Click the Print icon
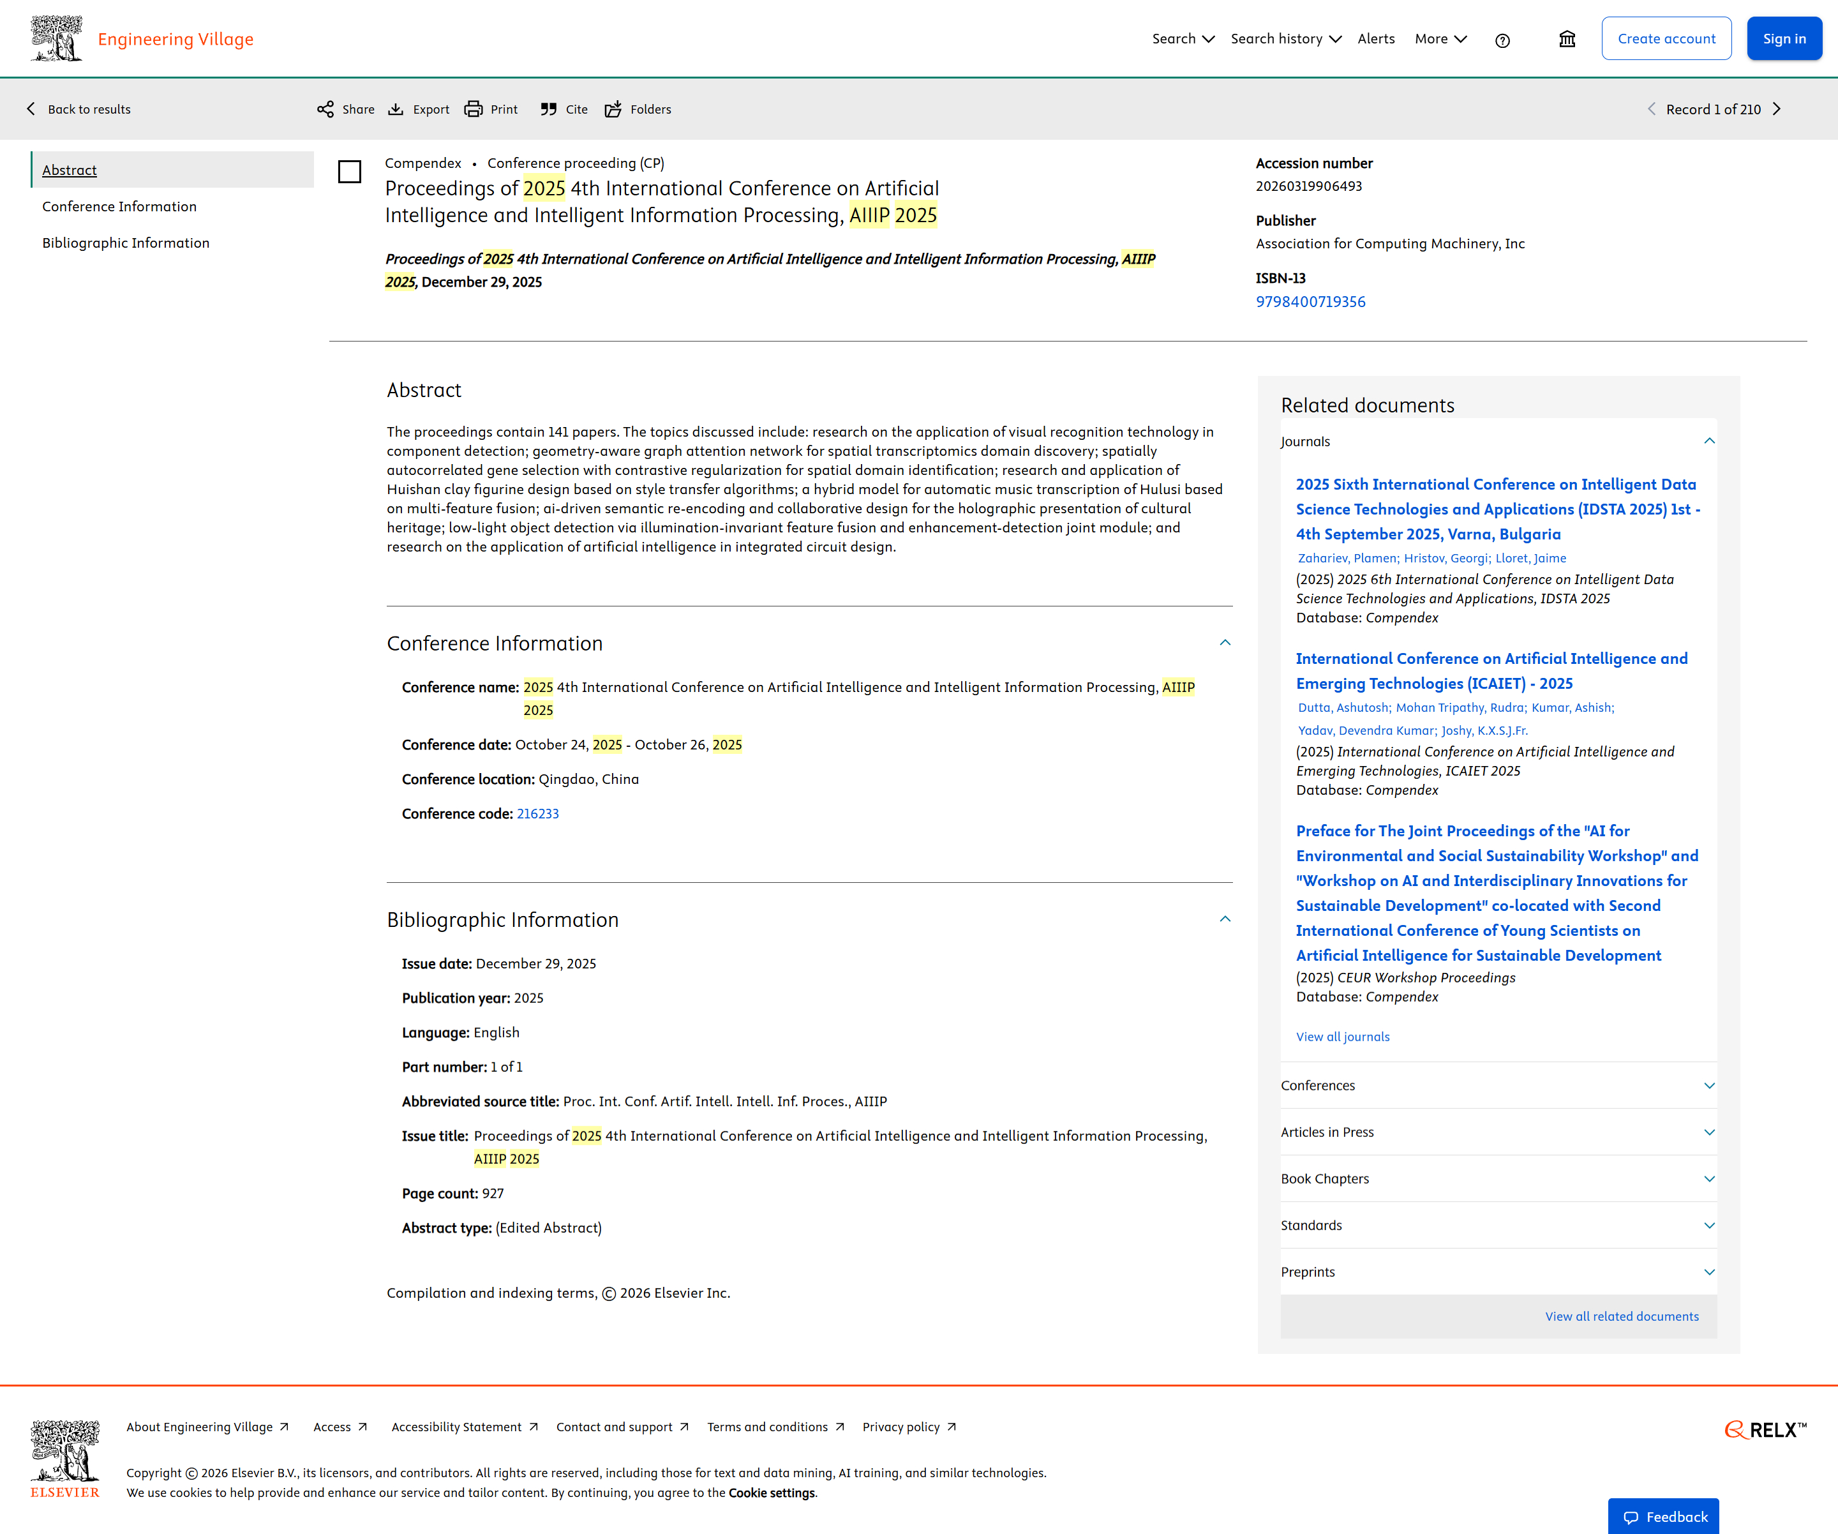The width and height of the screenshot is (1838, 1534). coord(474,109)
